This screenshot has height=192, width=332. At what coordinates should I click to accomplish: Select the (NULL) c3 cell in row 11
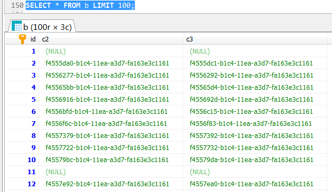click(255, 172)
